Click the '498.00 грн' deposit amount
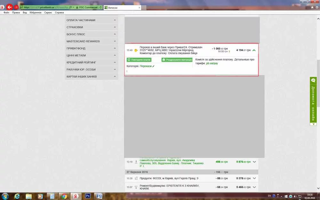The height and width of the screenshot is (200, 320). (222, 162)
